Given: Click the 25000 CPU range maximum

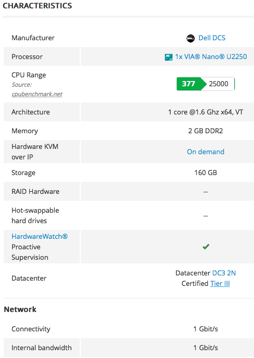Looking at the screenshot, I should tap(219, 84).
